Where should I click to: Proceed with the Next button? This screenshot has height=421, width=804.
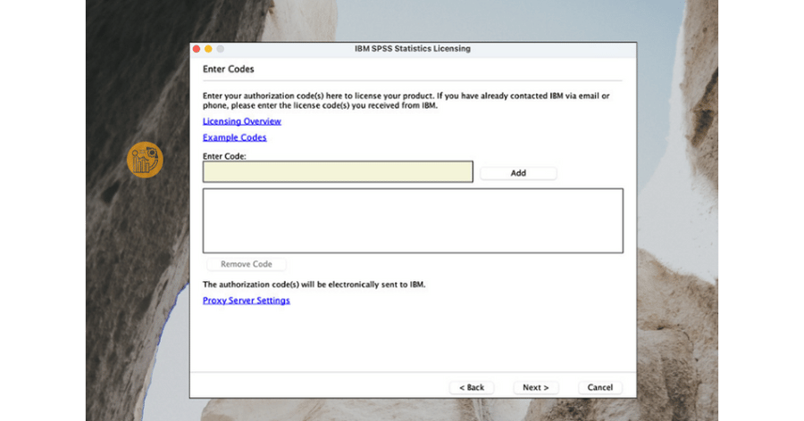click(x=535, y=387)
